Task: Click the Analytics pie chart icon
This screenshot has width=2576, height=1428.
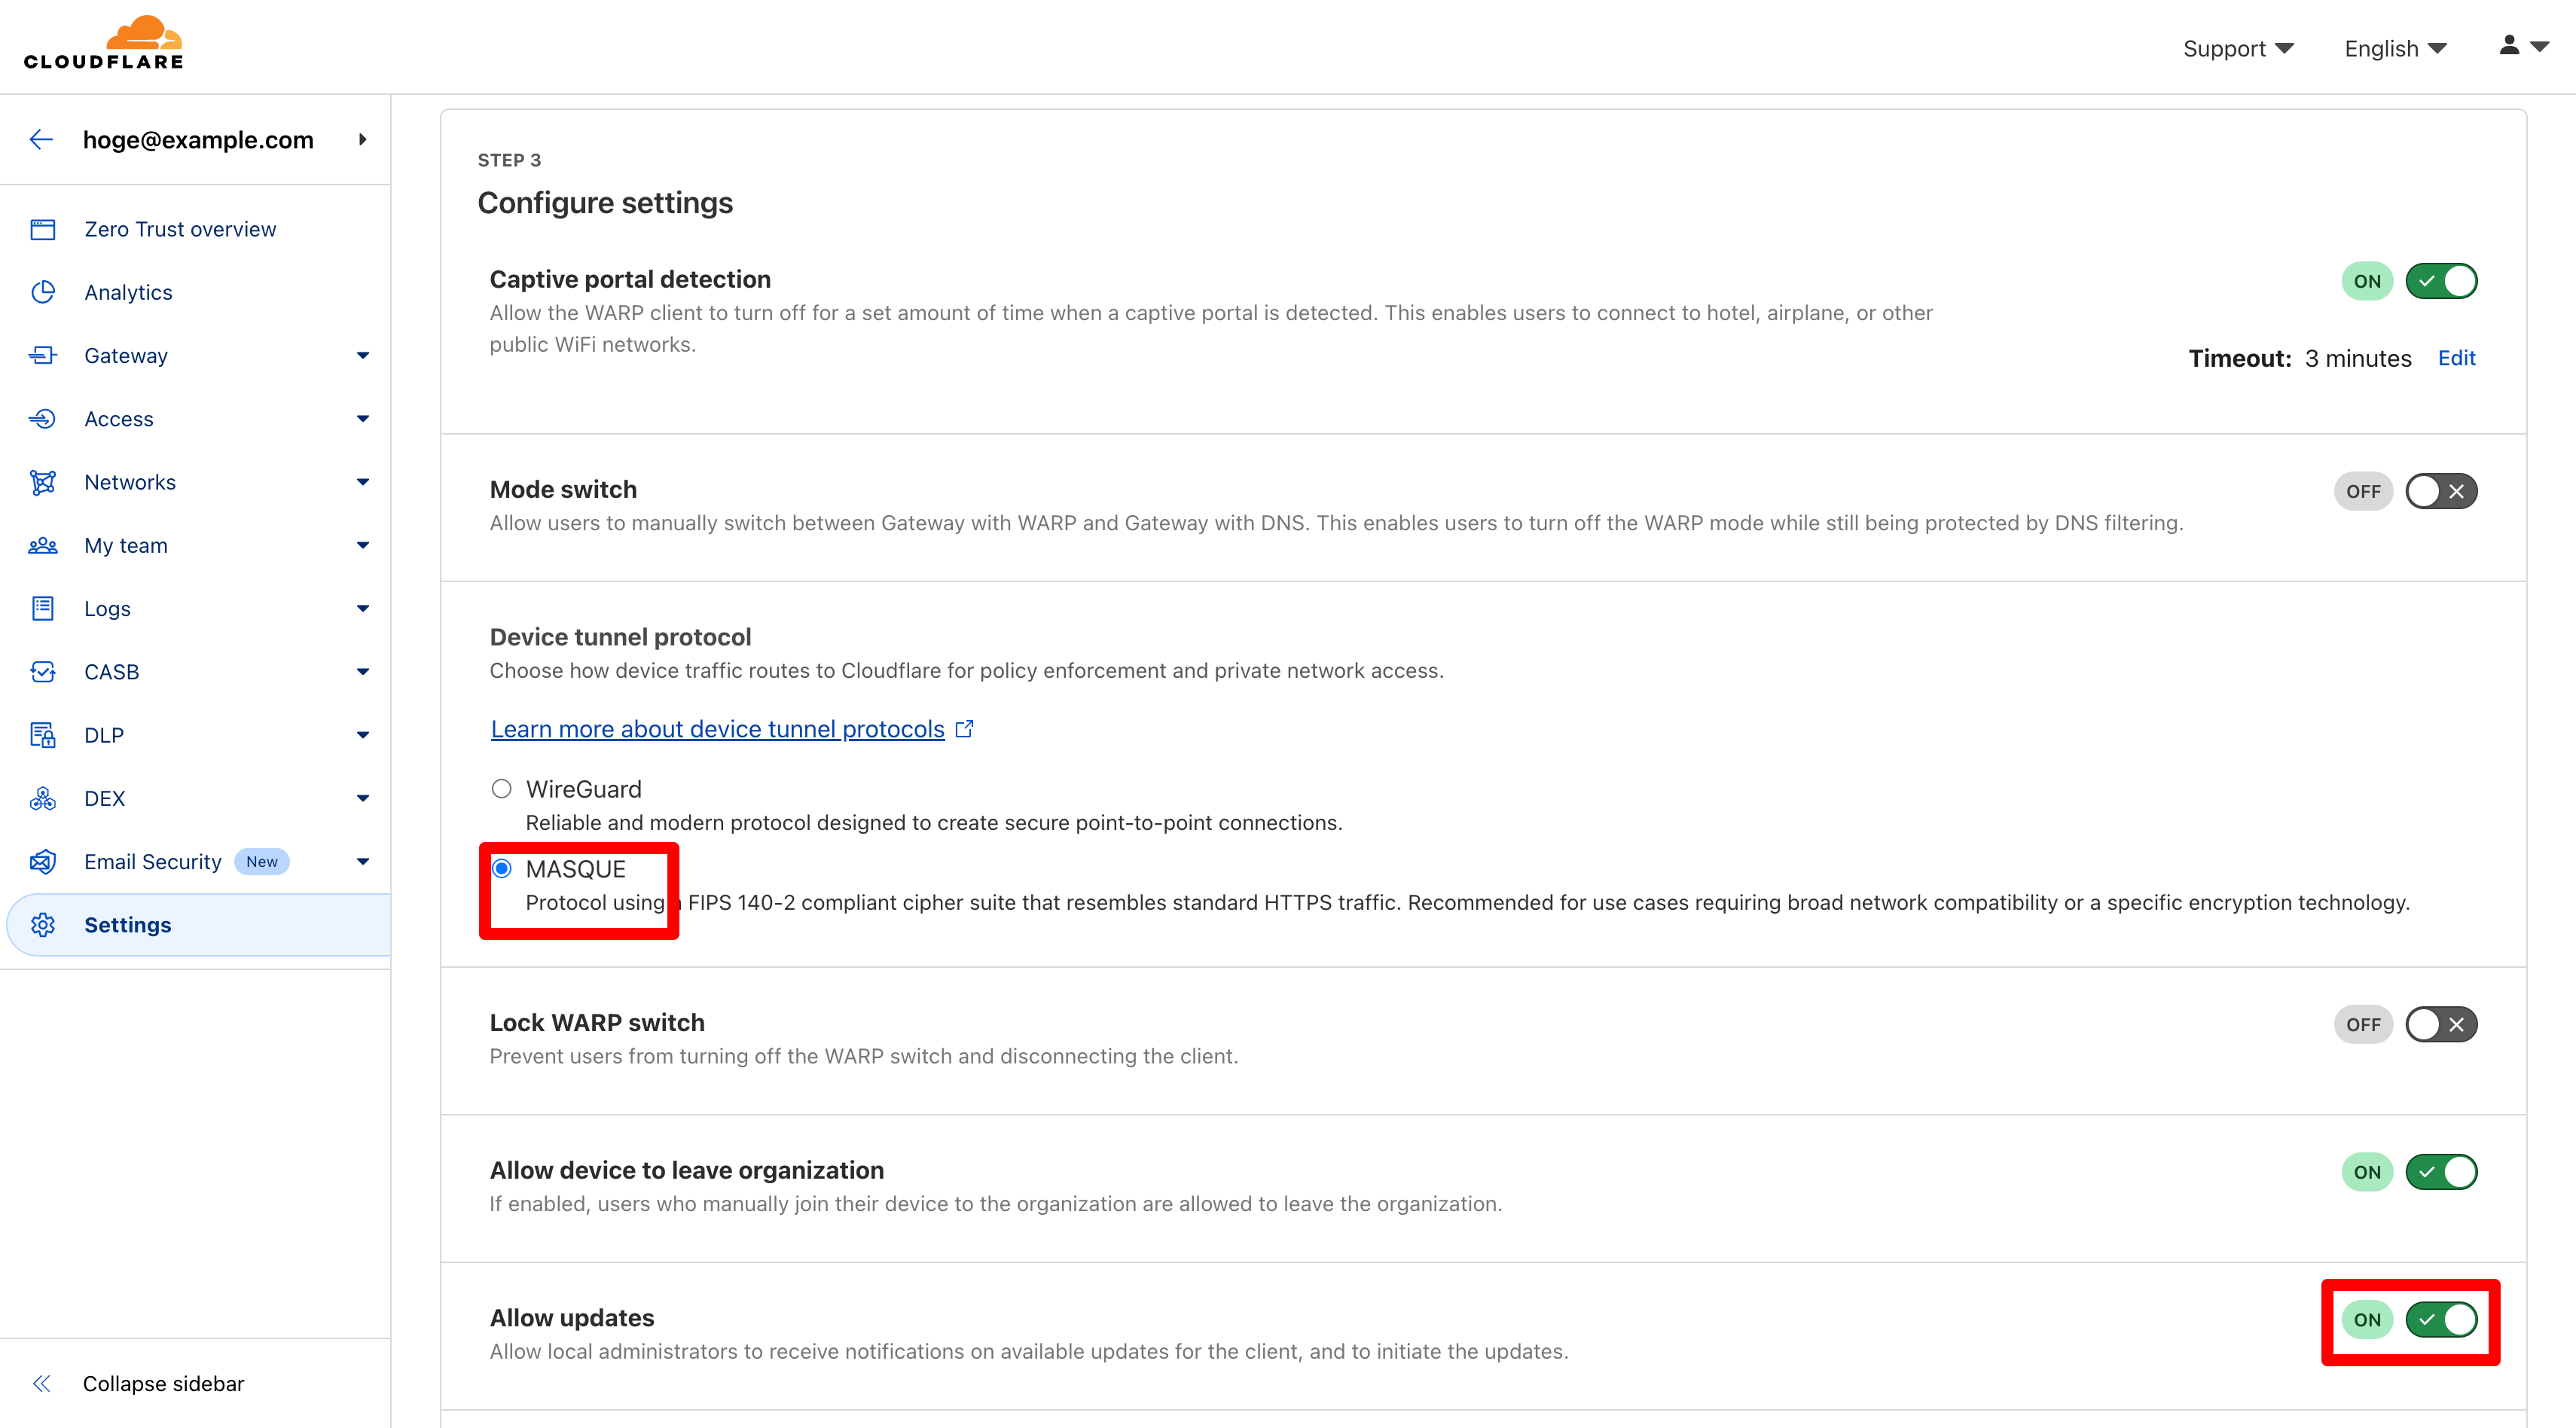Action: pos(43,292)
